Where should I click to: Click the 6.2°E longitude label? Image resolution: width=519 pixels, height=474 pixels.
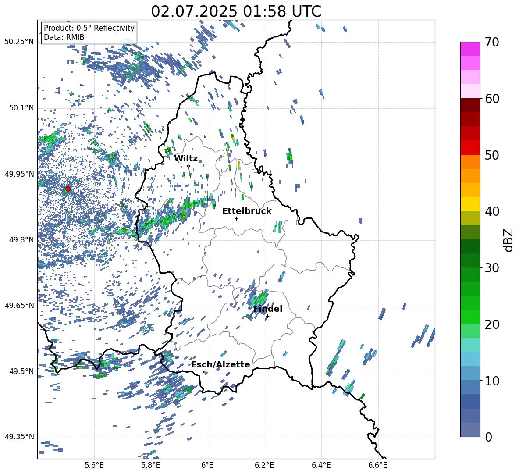tap(264, 465)
